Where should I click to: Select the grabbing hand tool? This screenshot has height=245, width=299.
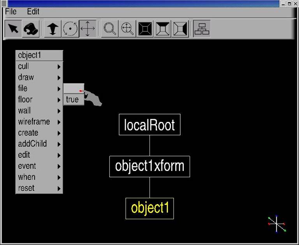pyautogui.click(x=31, y=28)
